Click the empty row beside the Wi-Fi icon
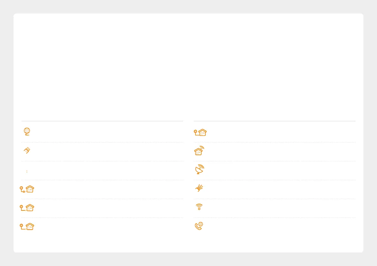377x266 pixels. pos(279,208)
